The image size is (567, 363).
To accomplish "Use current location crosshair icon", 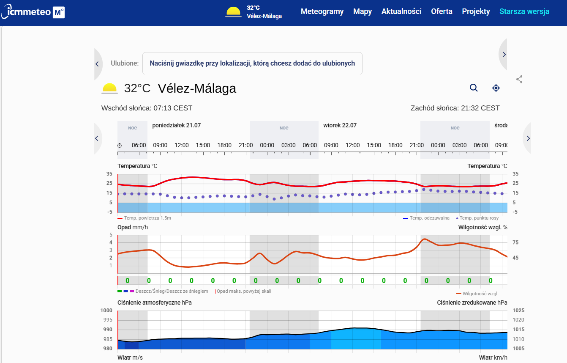I will tap(496, 88).
